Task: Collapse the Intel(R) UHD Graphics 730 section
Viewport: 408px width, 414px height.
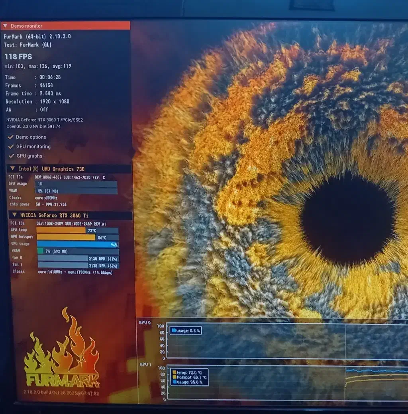Action: click(13, 169)
